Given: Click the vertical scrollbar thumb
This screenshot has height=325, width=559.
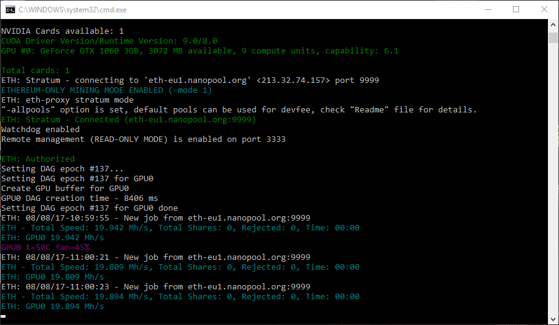Looking at the screenshot, I should pos(553,37).
